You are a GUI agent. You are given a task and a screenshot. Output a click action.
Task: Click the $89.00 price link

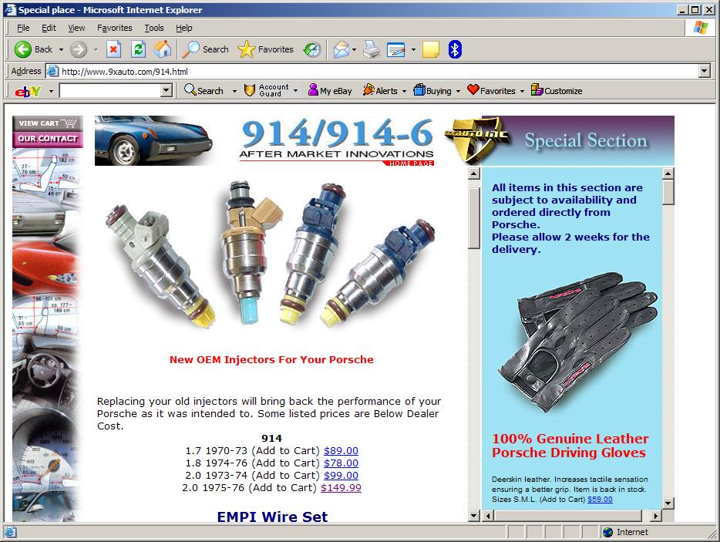[x=341, y=451]
